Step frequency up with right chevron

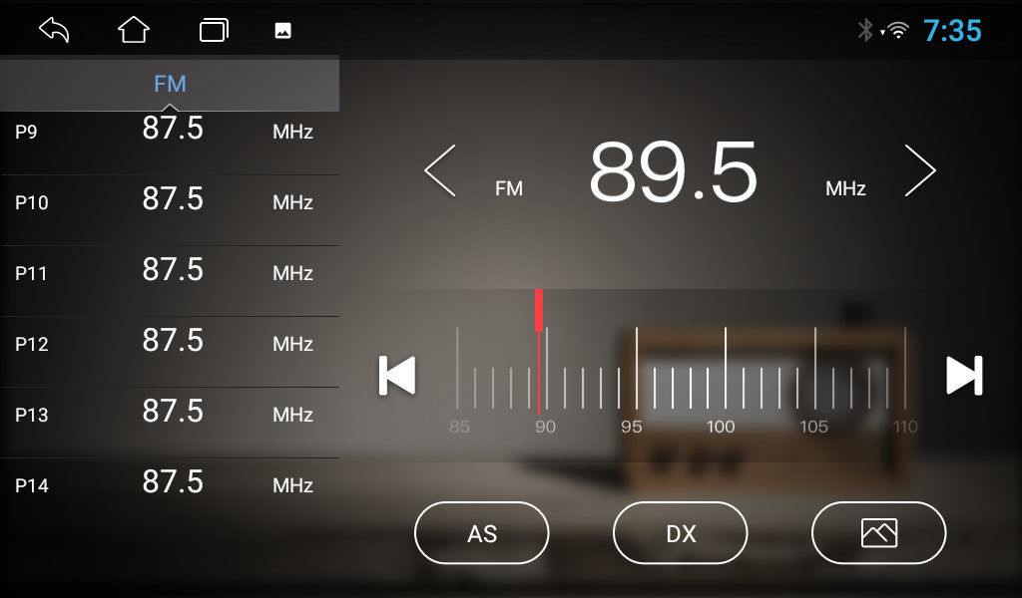click(x=920, y=170)
